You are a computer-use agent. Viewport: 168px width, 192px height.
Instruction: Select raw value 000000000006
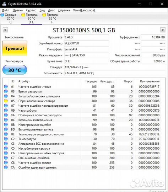pyautogui.click(x=149, y=101)
